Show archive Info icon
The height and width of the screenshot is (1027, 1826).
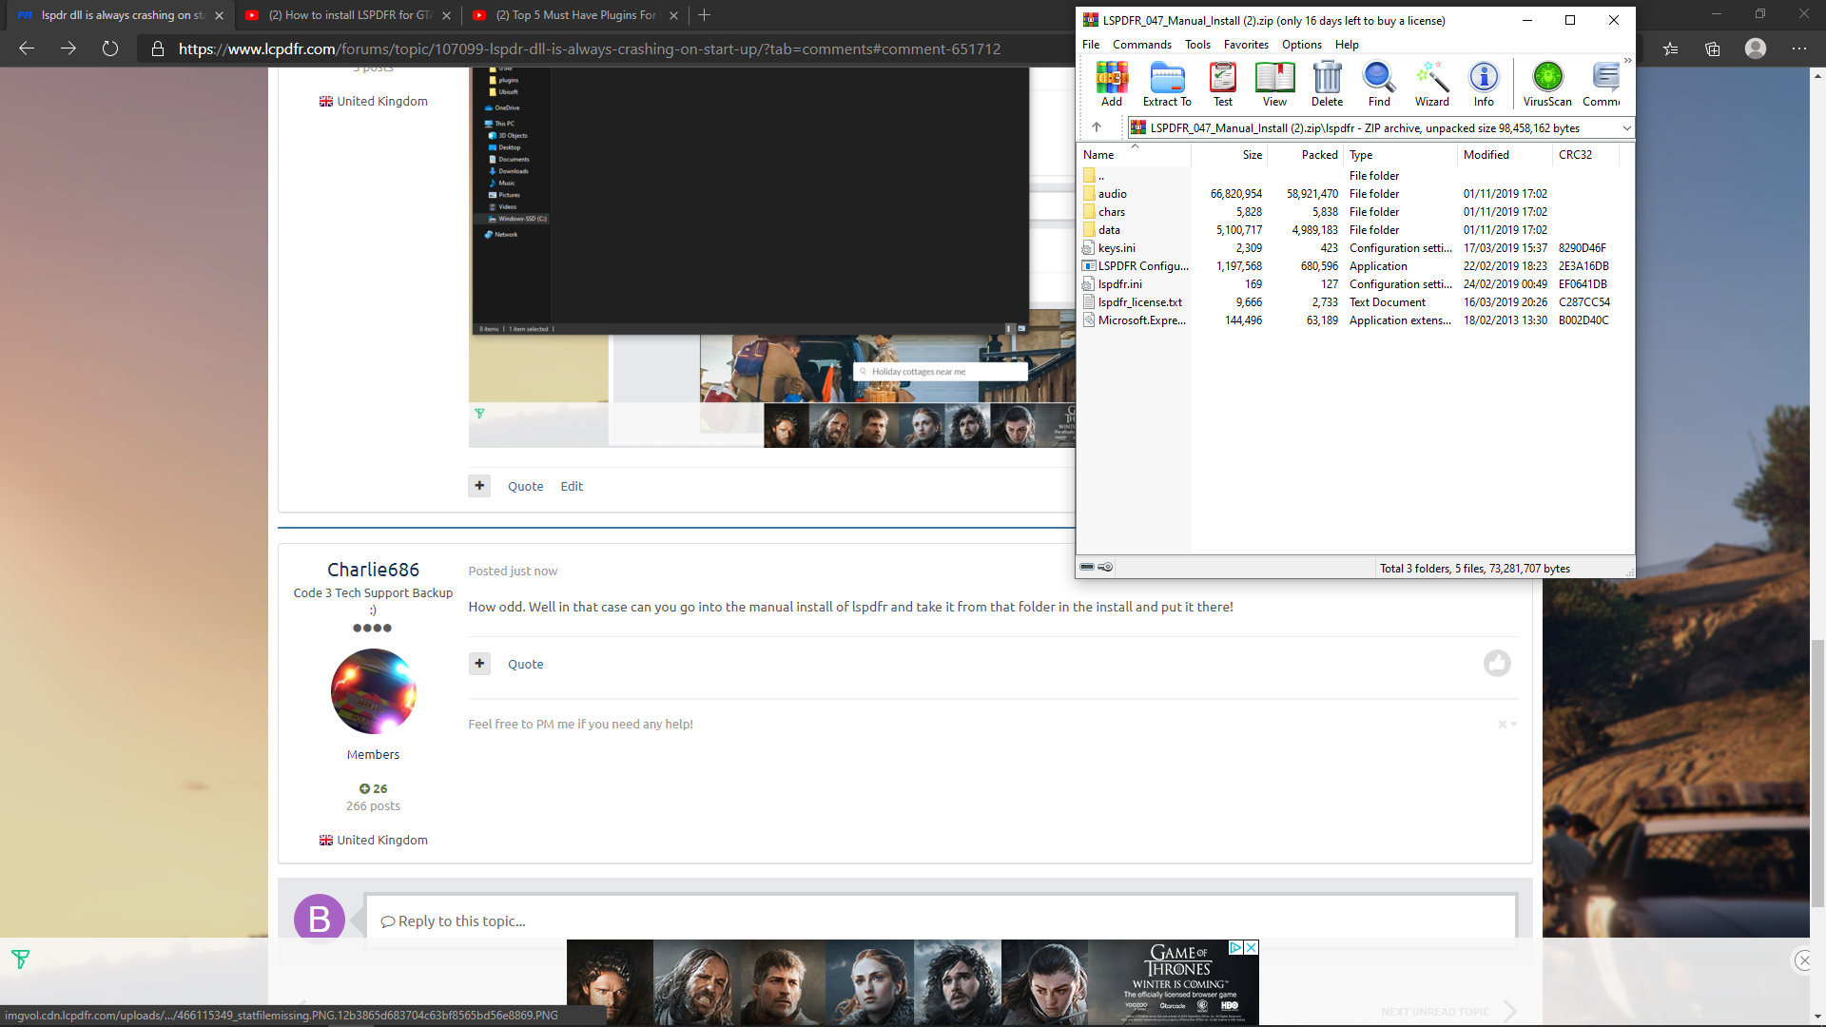coord(1484,83)
